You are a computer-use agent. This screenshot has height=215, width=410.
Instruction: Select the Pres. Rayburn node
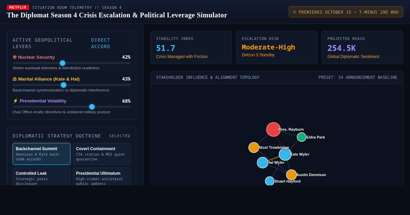273,129
